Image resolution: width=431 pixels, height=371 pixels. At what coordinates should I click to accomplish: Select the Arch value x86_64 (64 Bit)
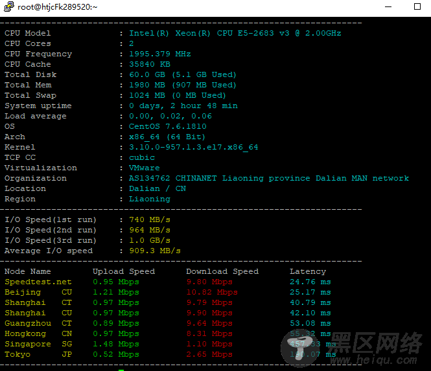tap(167, 137)
